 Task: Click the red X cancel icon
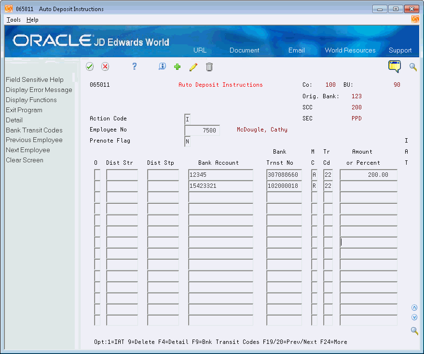click(x=105, y=66)
